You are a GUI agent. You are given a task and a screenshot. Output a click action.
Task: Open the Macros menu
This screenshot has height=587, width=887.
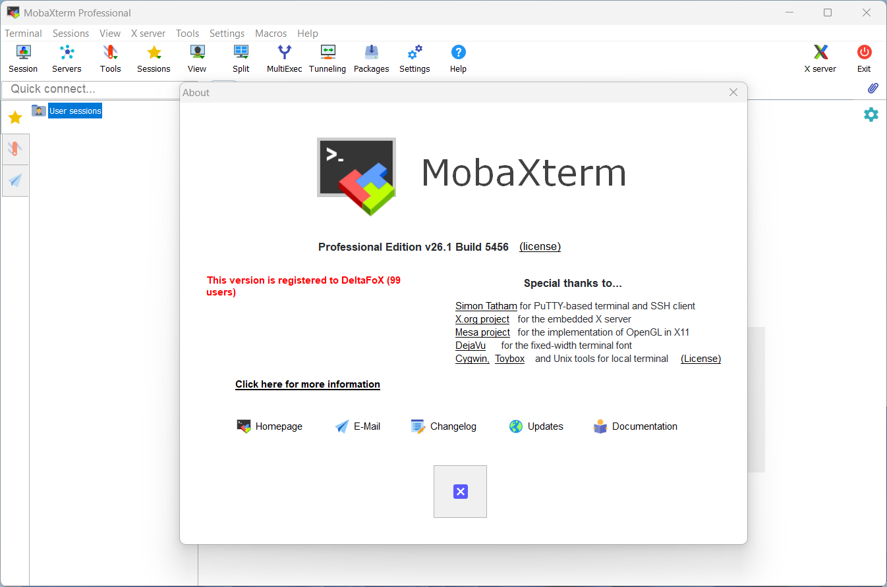point(271,34)
